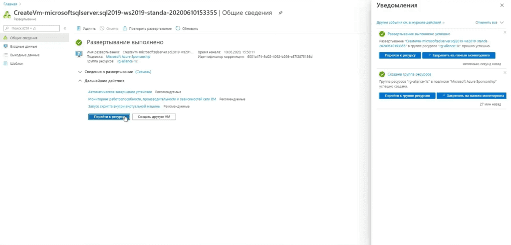Open Развертывание выполнено успешно notification title
511x245 pixels.
pyautogui.click(x=419, y=34)
